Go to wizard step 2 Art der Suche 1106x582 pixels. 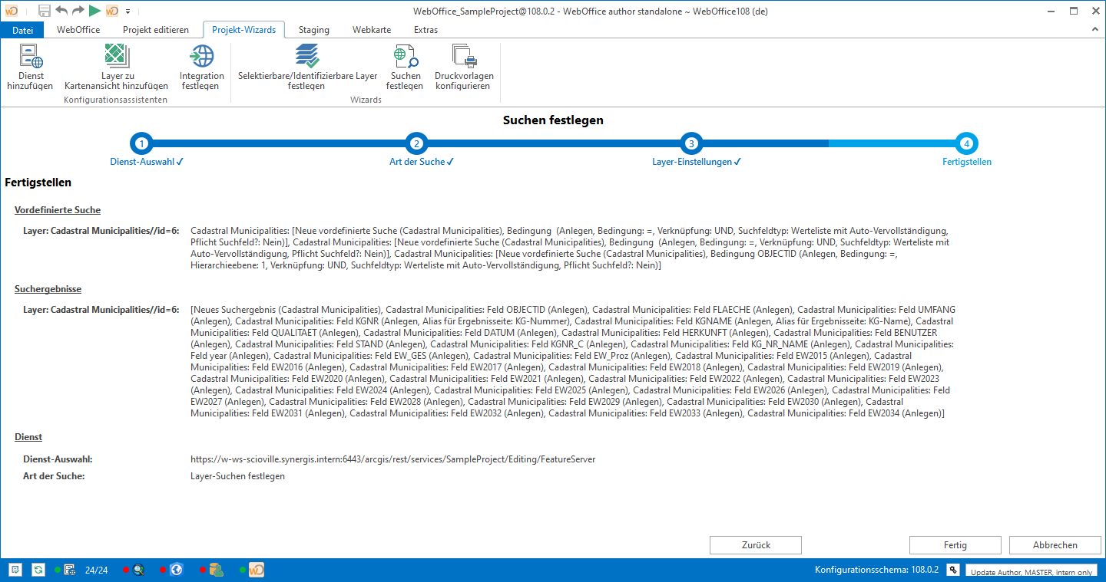point(416,143)
